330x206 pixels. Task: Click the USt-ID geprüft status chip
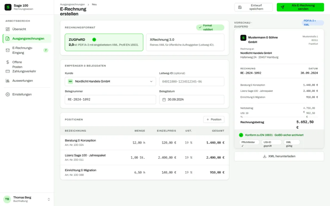271,142
